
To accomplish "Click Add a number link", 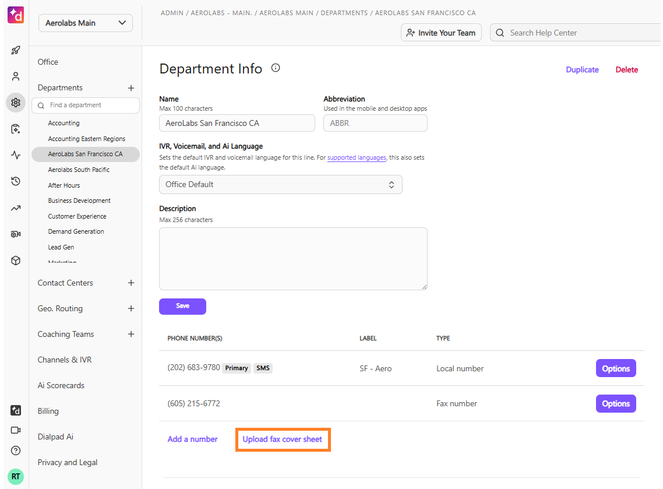I will point(192,439).
